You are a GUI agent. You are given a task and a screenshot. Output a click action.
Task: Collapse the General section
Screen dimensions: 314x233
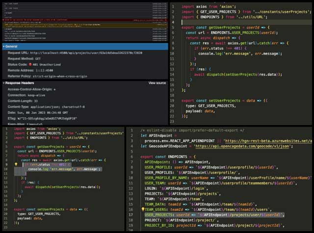click(3, 46)
